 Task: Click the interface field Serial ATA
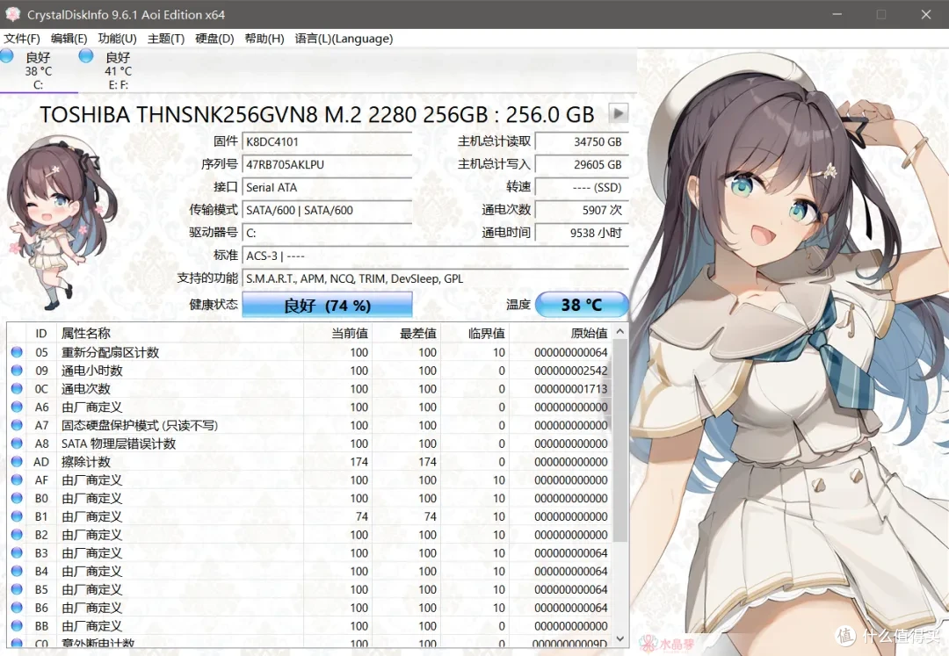pyautogui.click(x=327, y=187)
